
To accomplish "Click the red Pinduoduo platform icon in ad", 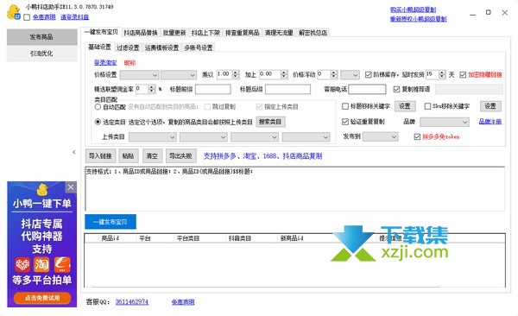I will click(x=22, y=264).
